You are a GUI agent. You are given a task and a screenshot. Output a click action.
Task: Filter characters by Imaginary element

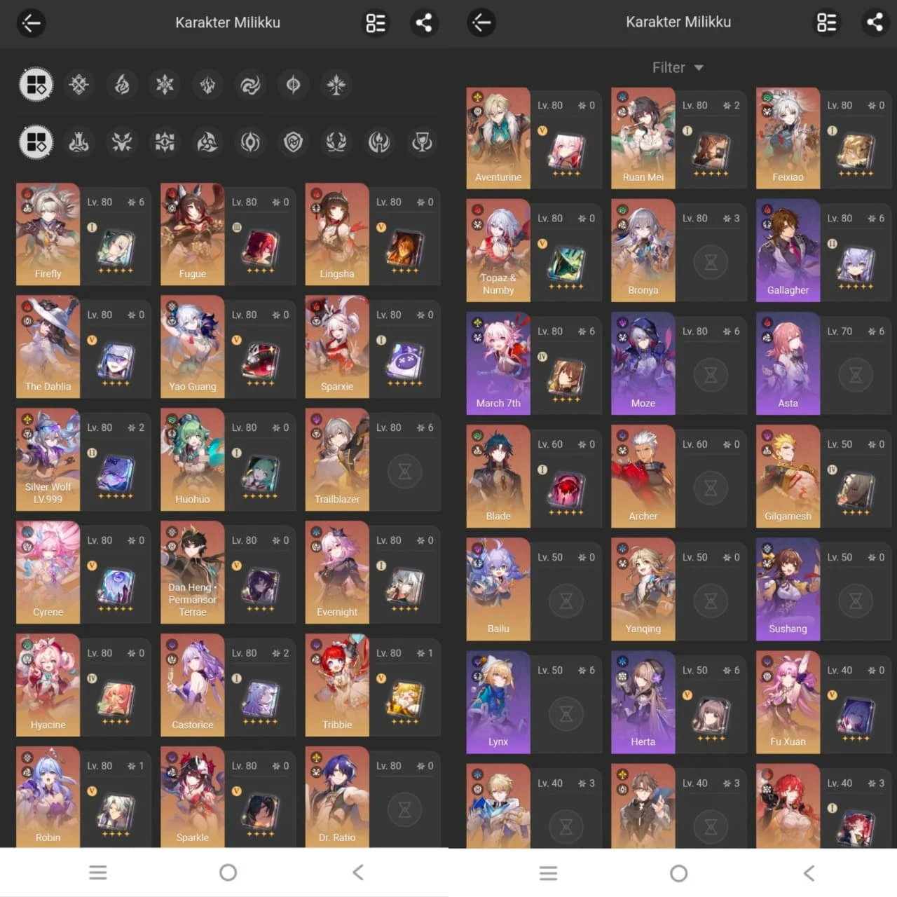pos(336,85)
